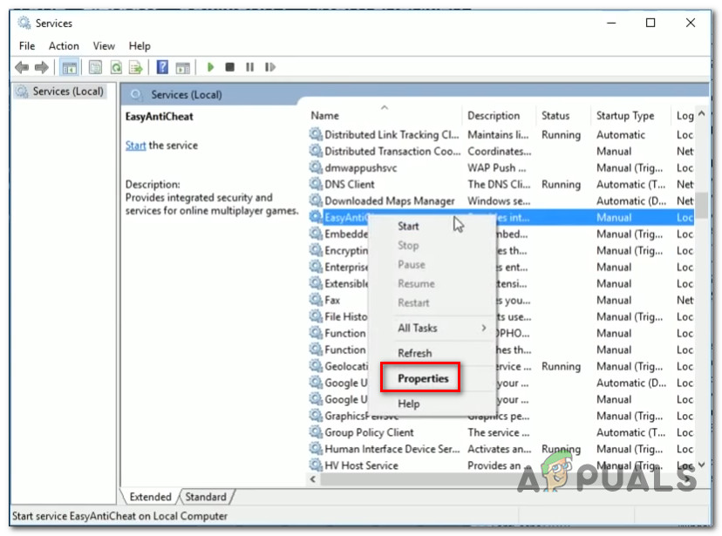Viewport: 722px width, 536px height.
Task: Click gear icon beside Human Interface Device Service
Action: 316,449
